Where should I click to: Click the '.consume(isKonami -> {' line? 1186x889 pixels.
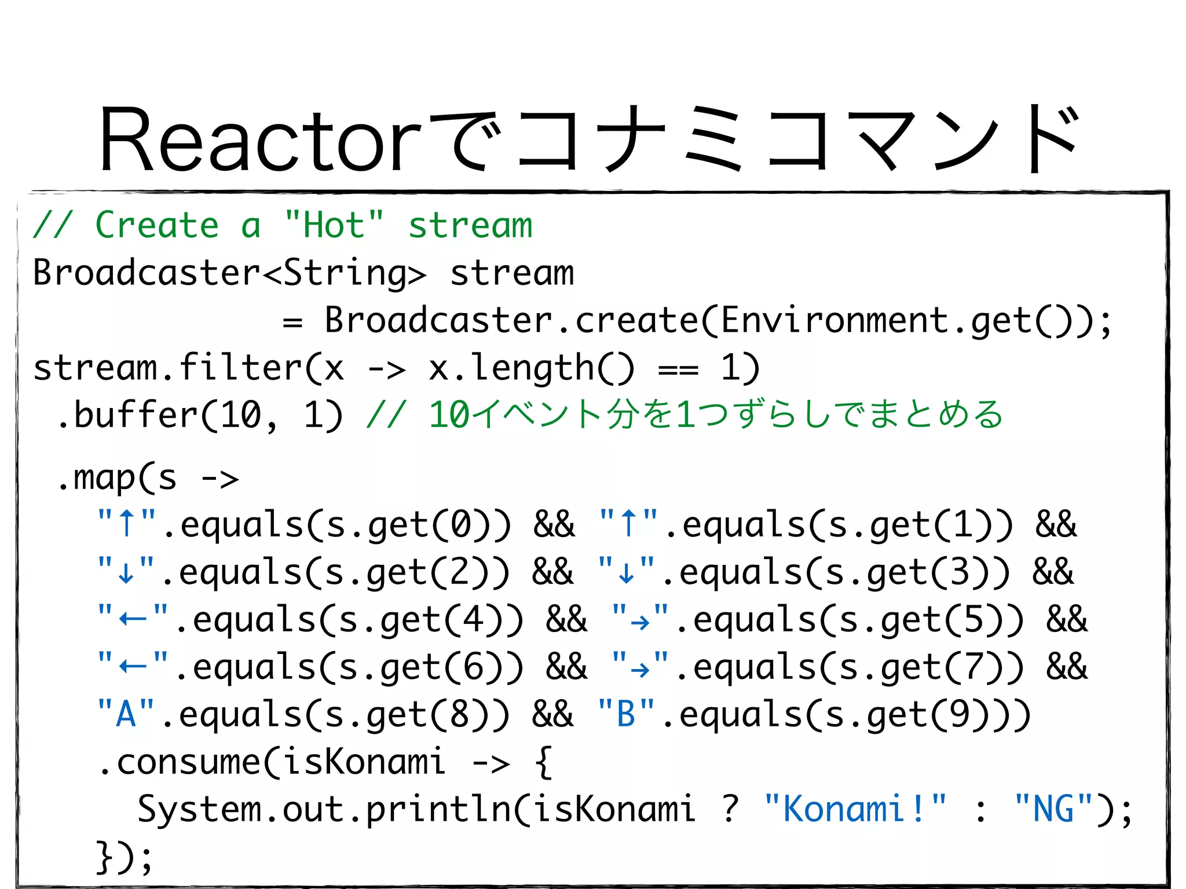tap(325, 763)
